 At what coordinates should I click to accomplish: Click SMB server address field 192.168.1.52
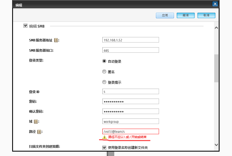[x=131, y=40]
